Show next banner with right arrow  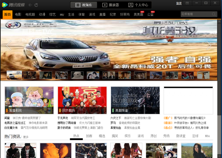(209, 45)
